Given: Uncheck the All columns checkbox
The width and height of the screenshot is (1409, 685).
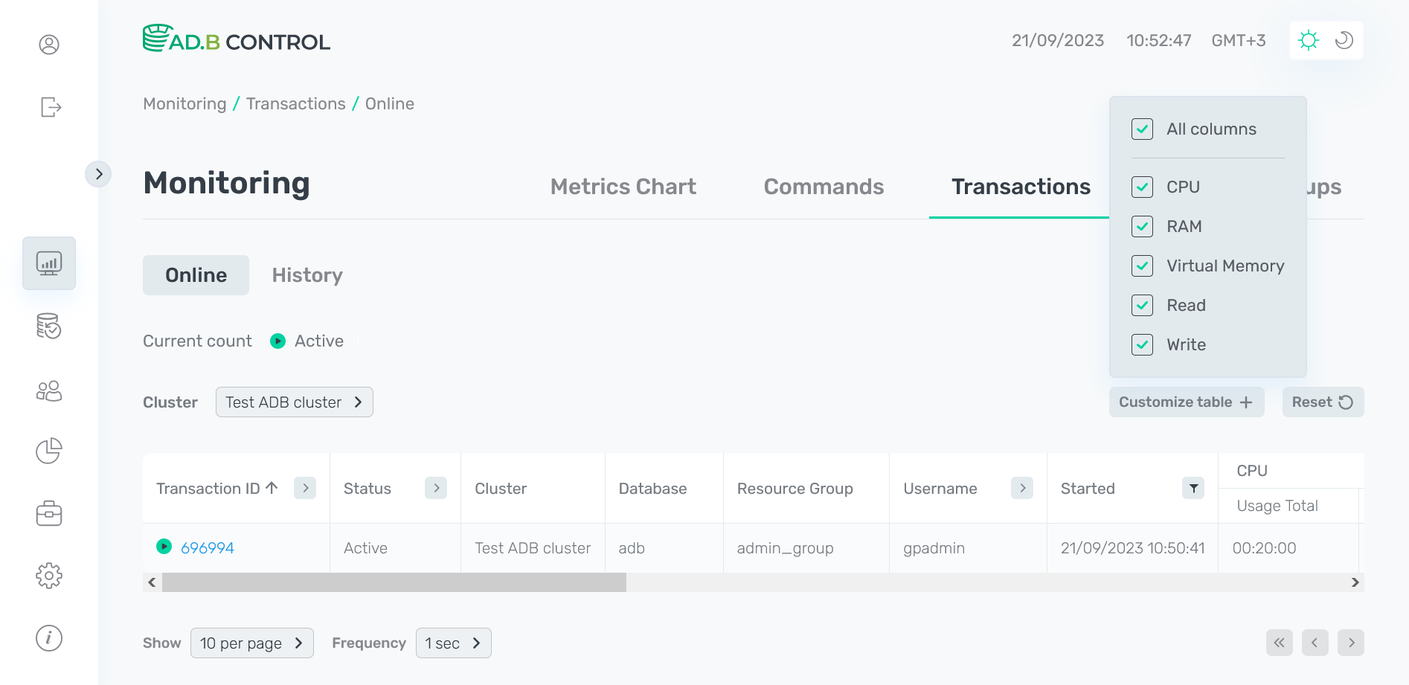Looking at the screenshot, I should point(1142,129).
